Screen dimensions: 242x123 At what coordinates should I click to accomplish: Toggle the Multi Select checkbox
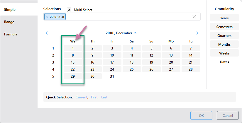[x=69, y=10]
